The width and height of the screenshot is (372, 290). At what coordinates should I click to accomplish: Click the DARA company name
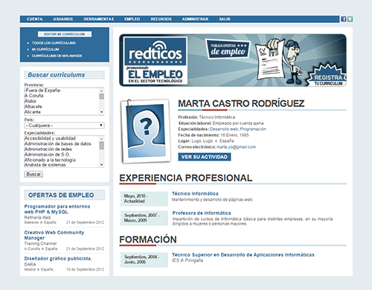30,265
